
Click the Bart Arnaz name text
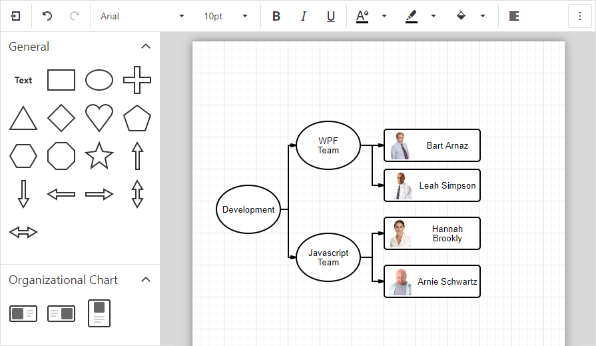[x=447, y=145]
